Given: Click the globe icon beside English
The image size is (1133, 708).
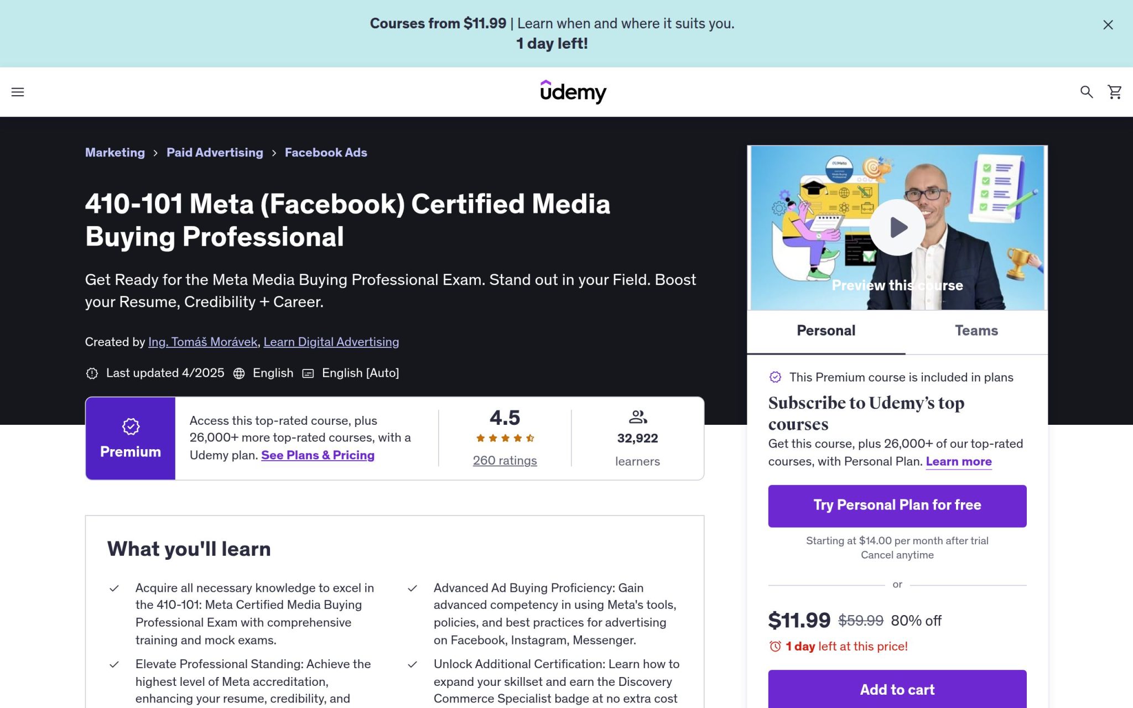Looking at the screenshot, I should 239,373.
